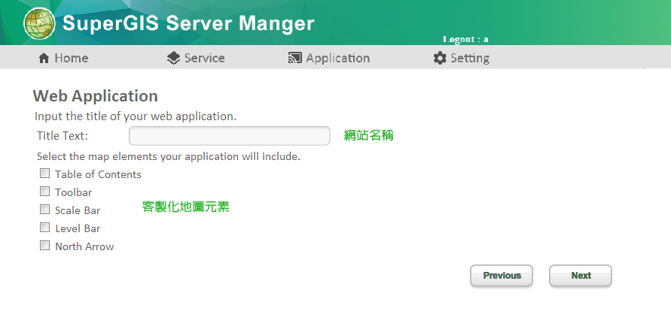Go to the Application menu label
The height and width of the screenshot is (314, 671).
click(x=337, y=59)
